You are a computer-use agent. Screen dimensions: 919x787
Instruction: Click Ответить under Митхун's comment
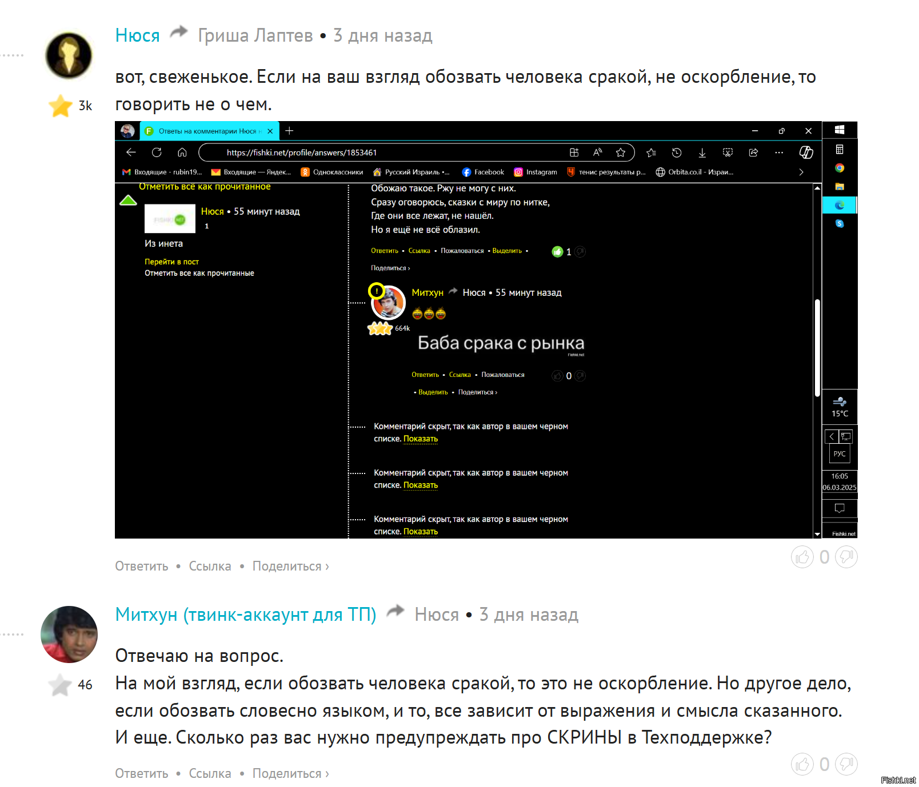pyautogui.click(x=142, y=773)
